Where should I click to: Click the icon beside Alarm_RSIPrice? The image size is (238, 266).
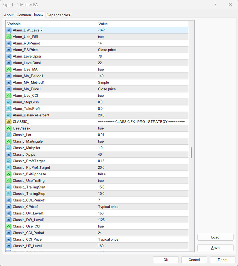(x=9, y=50)
